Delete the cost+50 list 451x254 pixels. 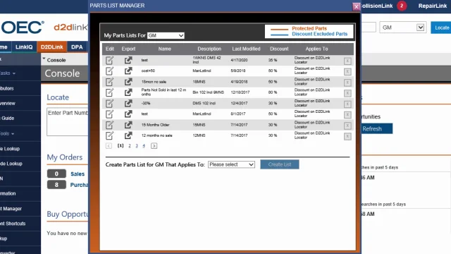click(x=347, y=71)
